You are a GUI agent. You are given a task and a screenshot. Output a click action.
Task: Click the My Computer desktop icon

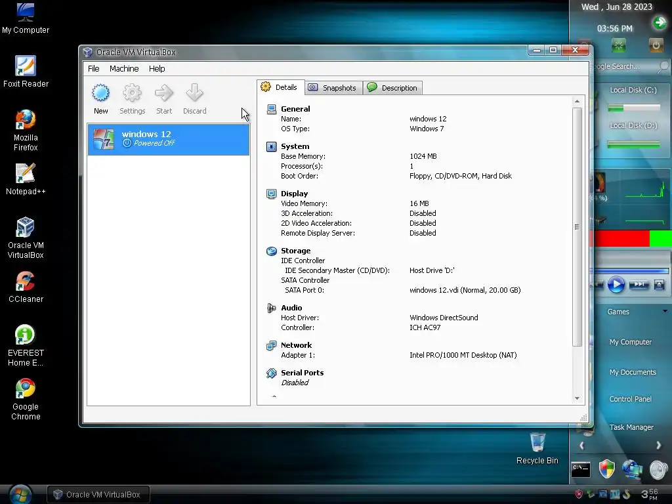pyautogui.click(x=26, y=18)
